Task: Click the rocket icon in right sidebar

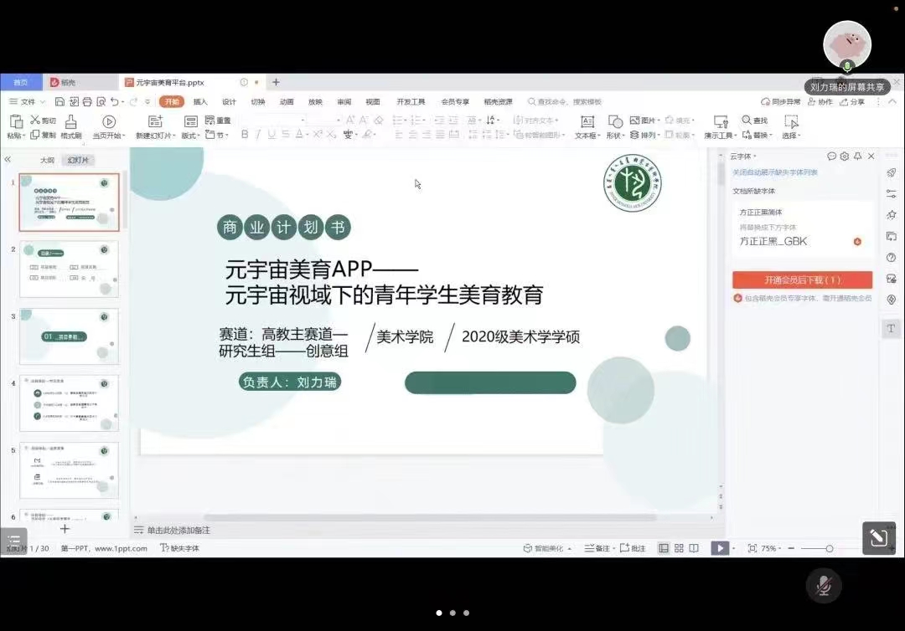Action: point(891,172)
